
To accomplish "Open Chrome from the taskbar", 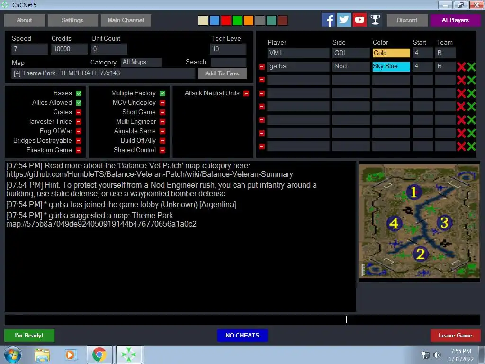I will 99,355.
